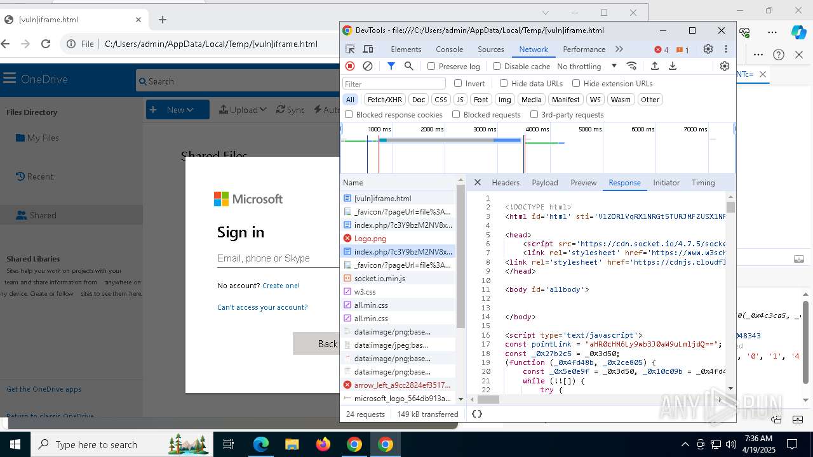This screenshot has width=813, height=457.
Task: Enable Preserve log checkbox
Action: (x=431, y=66)
